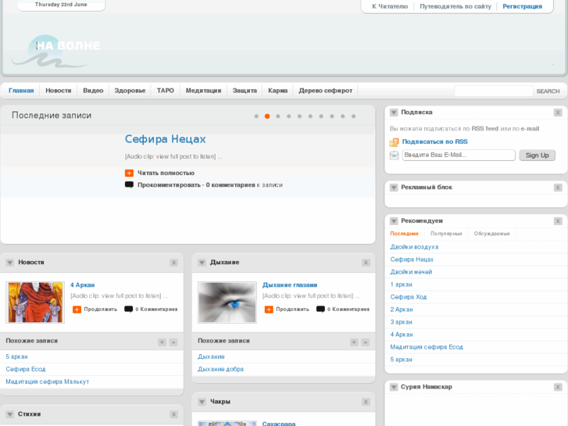The image size is (568, 426).
Task: Click the comment bubble icon beside Прокомментировать
Action: click(129, 185)
